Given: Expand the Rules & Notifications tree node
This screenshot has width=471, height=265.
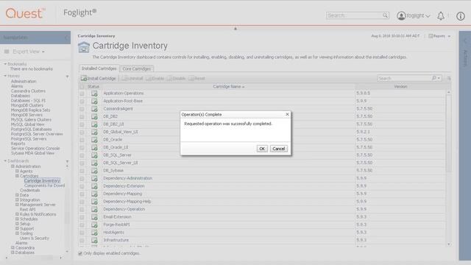Looking at the screenshot, I should point(17,214).
